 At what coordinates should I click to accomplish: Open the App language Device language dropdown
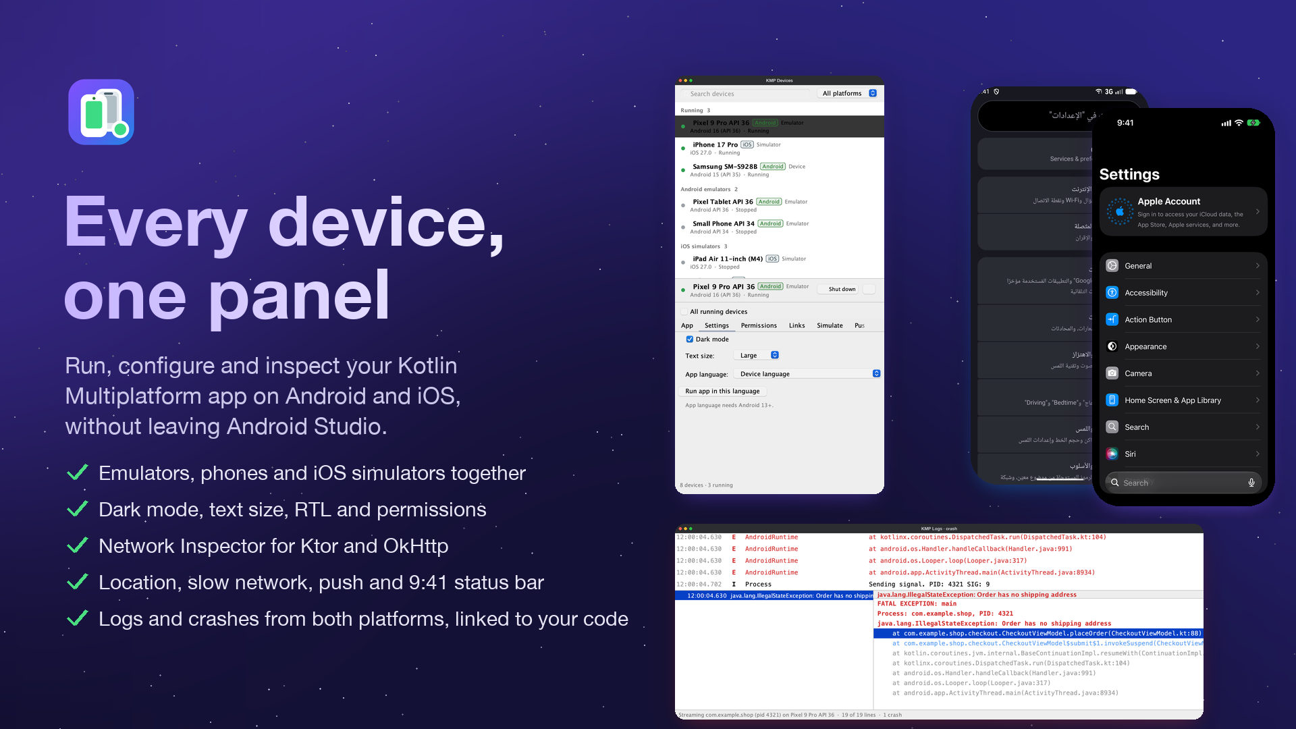point(808,374)
